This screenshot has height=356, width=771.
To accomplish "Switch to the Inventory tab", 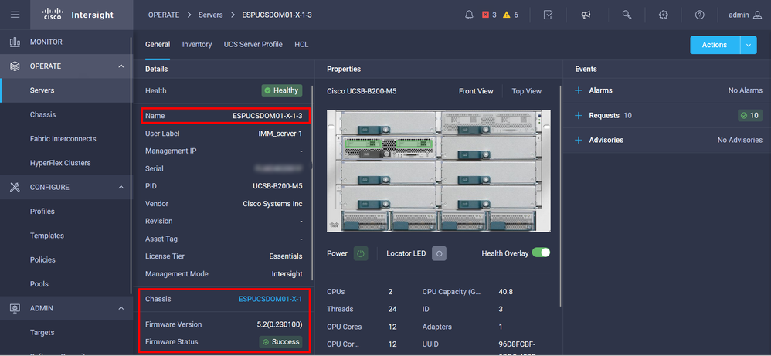I will tap(197, 44).
